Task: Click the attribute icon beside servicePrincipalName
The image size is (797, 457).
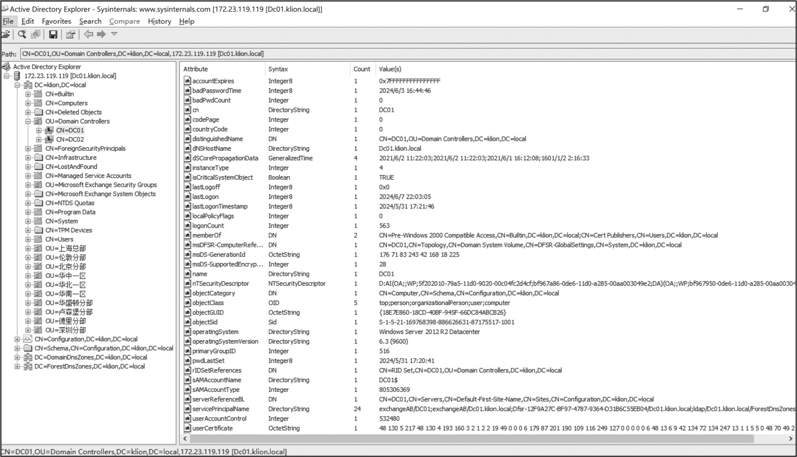Action: pos(188,409)
